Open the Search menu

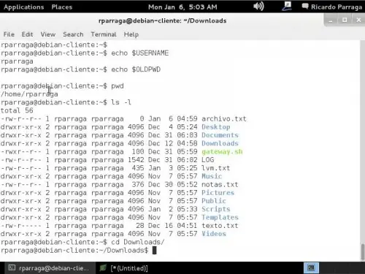(73, 34)
